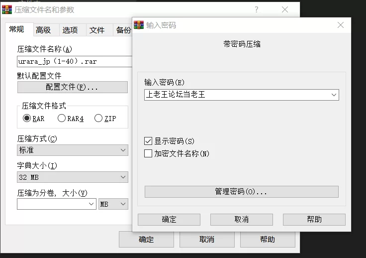Image resolution: width=366 pixels, height=258 pixels.
Task: Click the 默认配置文件 label
Action: tap(39, 76)
